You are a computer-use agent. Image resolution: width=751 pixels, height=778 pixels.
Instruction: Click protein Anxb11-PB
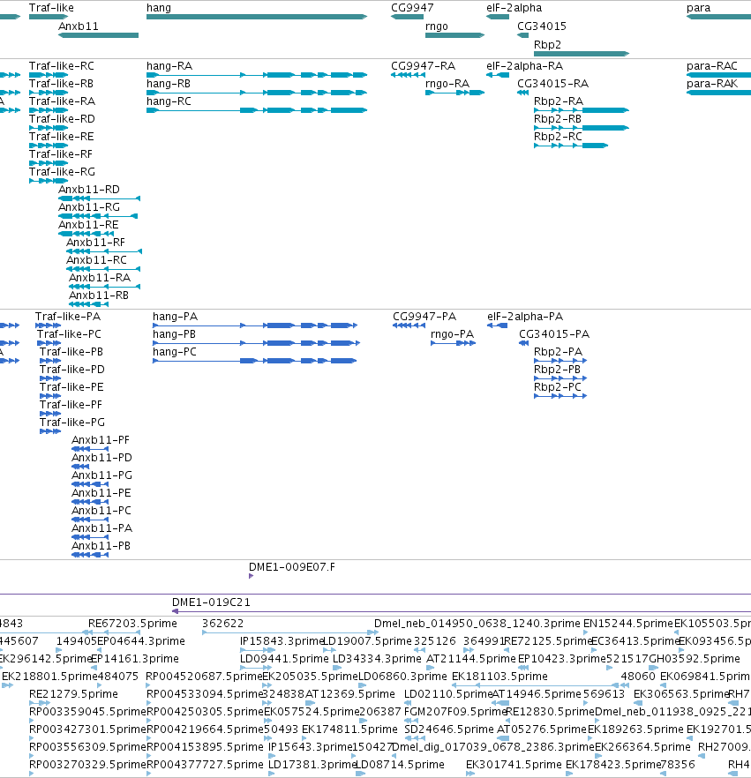coord(101,546)
